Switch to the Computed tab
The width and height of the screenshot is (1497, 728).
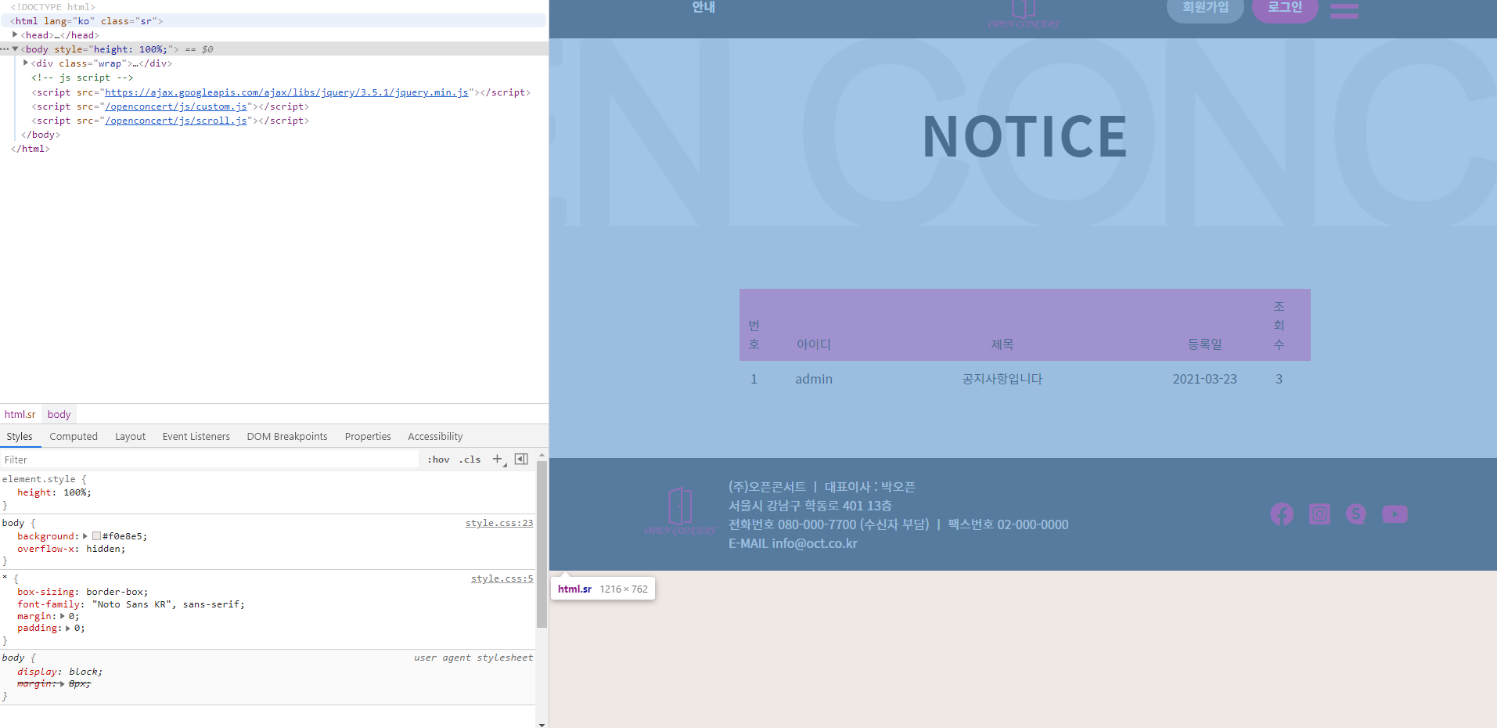pyautogui.click(x=74, y=436)
